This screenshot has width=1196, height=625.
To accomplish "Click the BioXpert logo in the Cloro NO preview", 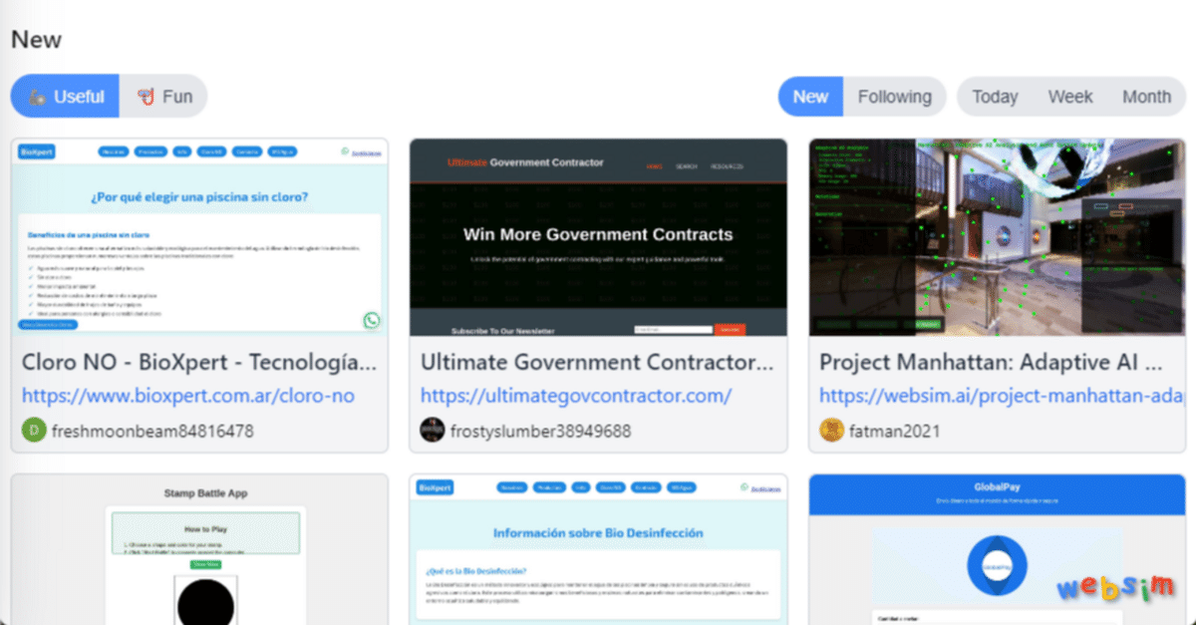I will point(35,152).
